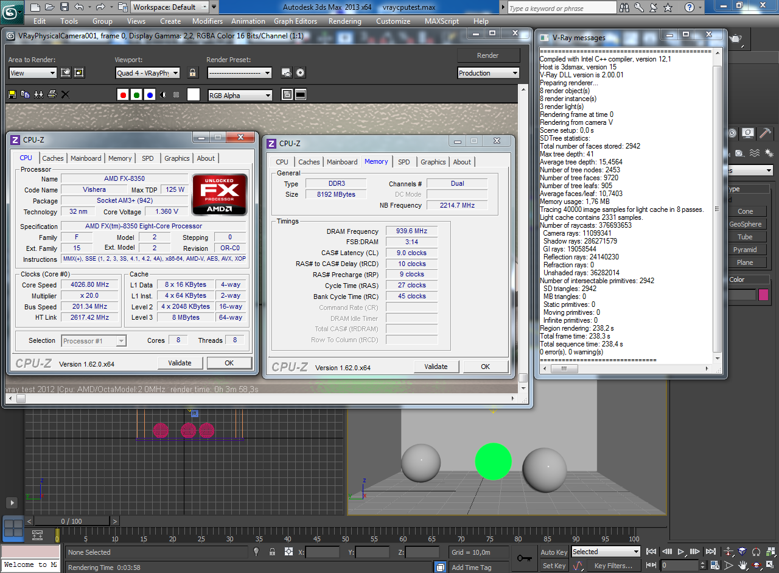Click the Undo arrow icon

(x=79, y=7)
